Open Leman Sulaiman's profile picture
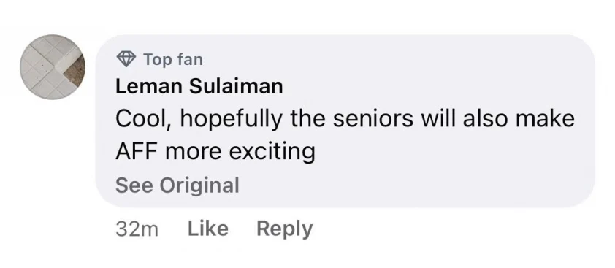The width and height of the screenshot is (615, 268). (x=53, y=67)
